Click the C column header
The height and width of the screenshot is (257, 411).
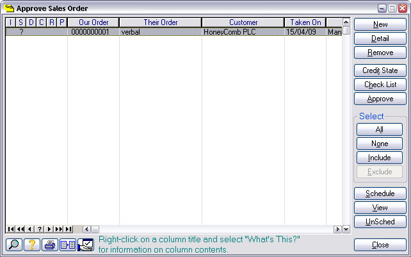point(42,22)
